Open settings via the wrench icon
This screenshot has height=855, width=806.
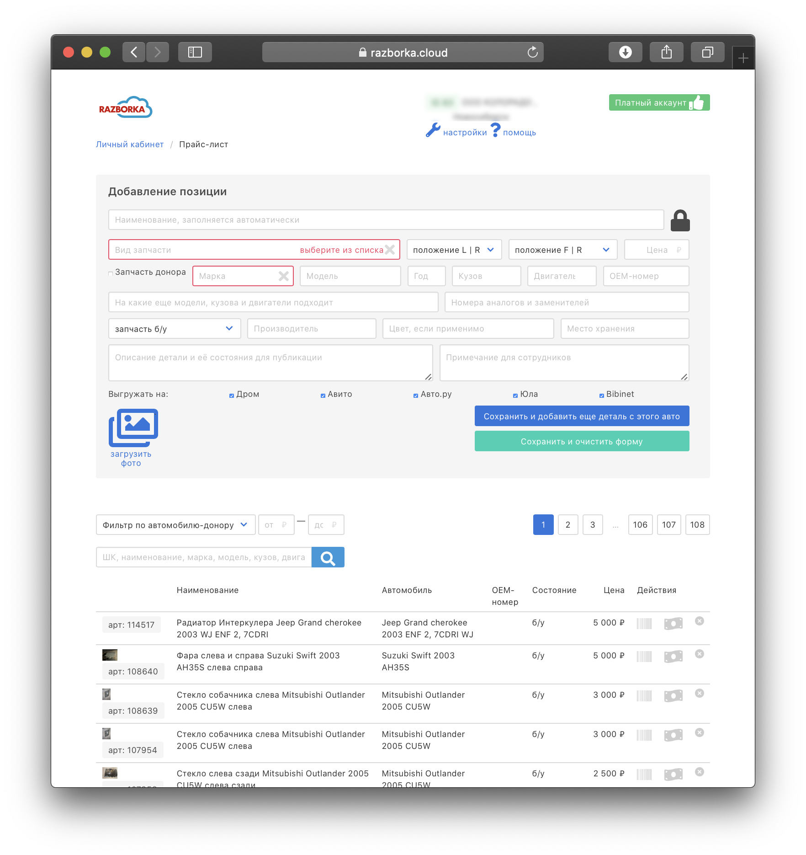[x=433, y=131]
